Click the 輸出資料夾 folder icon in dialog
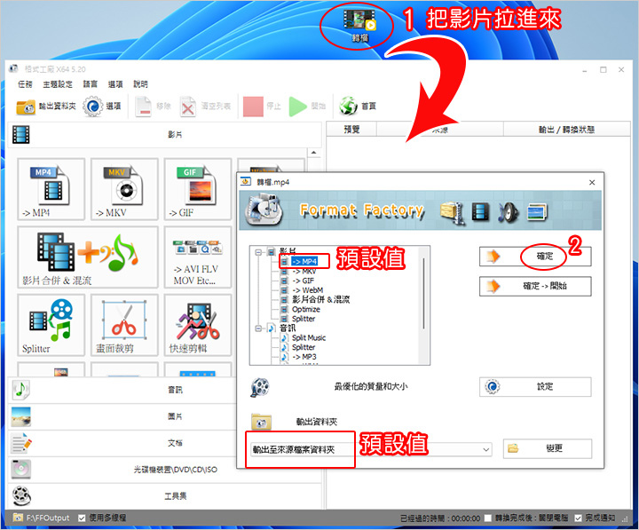Image resolution: width=639 pixels, height=530 pixels. tap(261, 422)
